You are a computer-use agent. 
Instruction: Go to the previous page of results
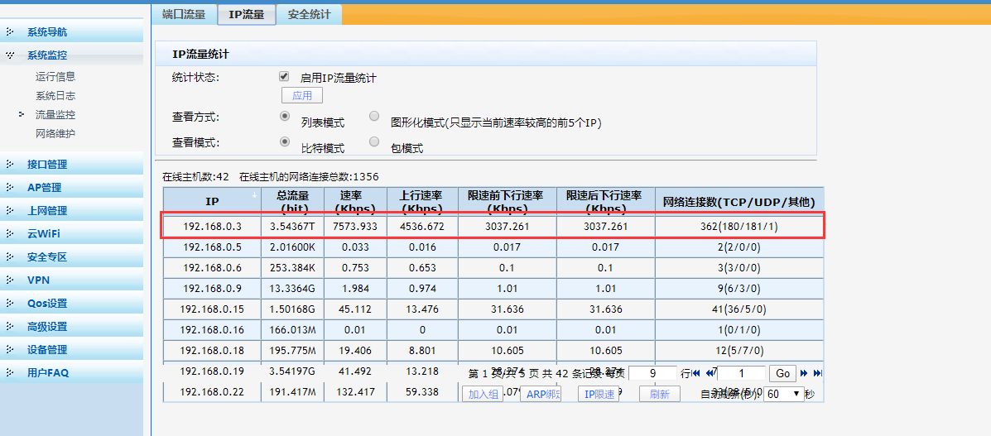(x=710, y=374)
